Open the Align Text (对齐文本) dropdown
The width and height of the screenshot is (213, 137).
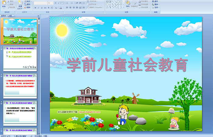pyautogui.click(x=92, y=4)
